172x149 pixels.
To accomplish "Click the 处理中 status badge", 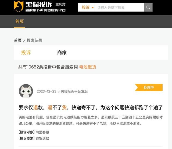I will (149, 88).
